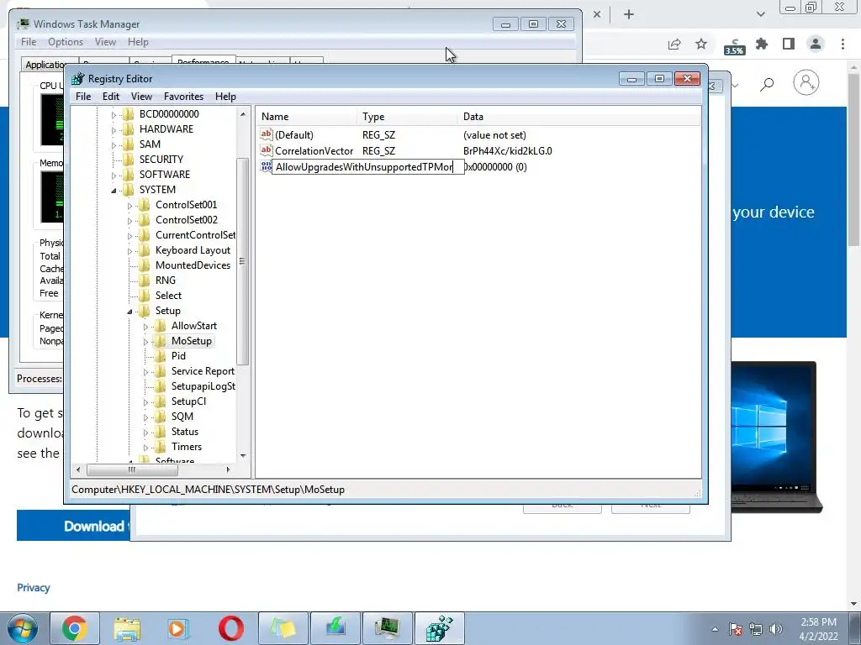Image resolution: width=861 pixels, height=645 pixels.
Task: Expand the SOFTWARE key
Action: (x=114, y=175)
